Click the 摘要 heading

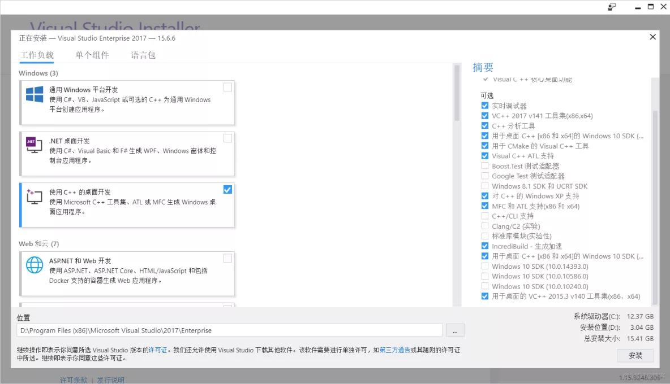tap(483, 67)
